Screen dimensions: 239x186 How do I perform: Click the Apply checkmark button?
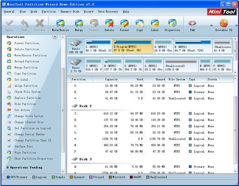click(9, 25)
